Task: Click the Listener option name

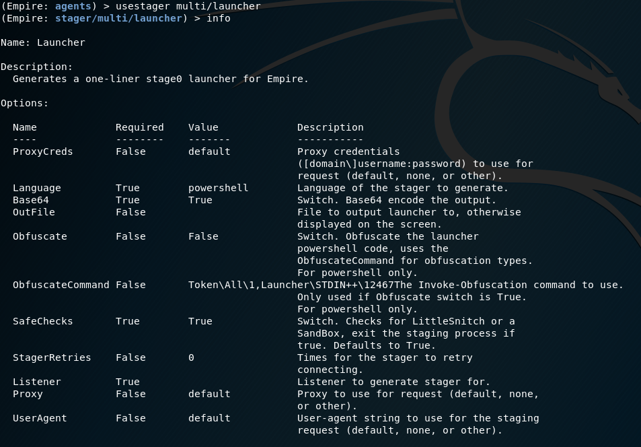Action: (x=37, y=382)
